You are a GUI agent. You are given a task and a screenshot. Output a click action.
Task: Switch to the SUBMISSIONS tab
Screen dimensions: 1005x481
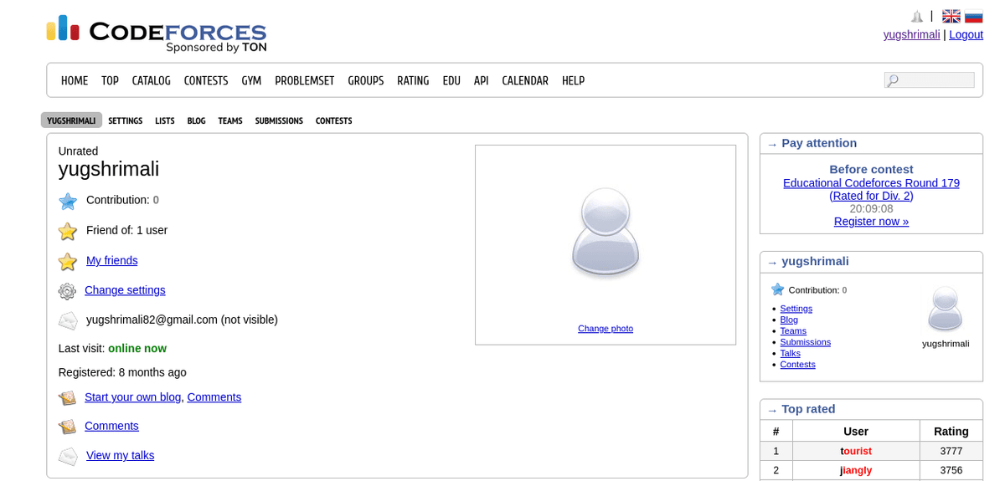[279, 120]
